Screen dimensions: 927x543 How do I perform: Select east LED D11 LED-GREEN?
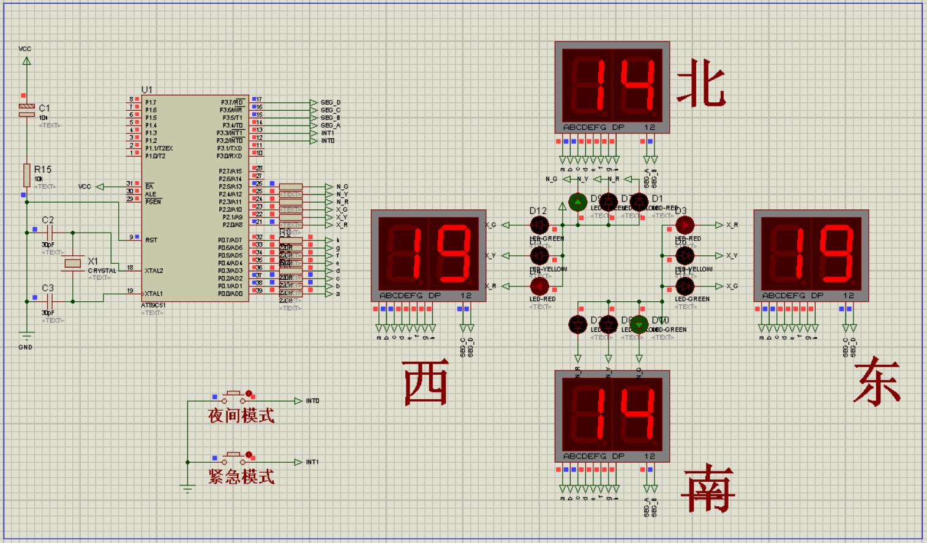(x=685, y=286)
